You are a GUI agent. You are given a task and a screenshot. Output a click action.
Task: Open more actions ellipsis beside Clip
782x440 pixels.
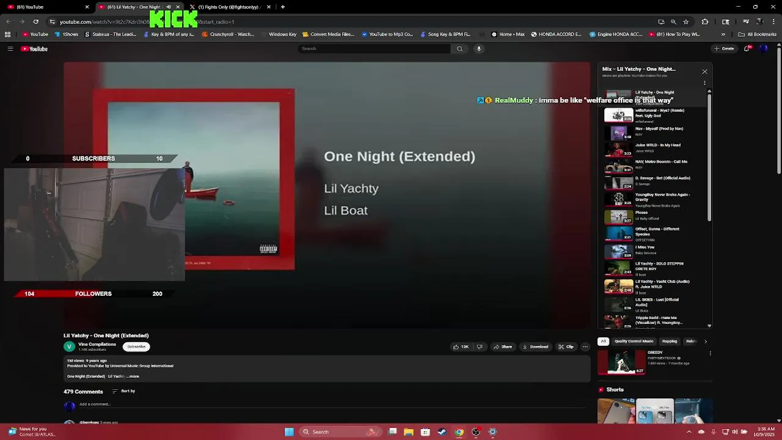coord(585,346)
